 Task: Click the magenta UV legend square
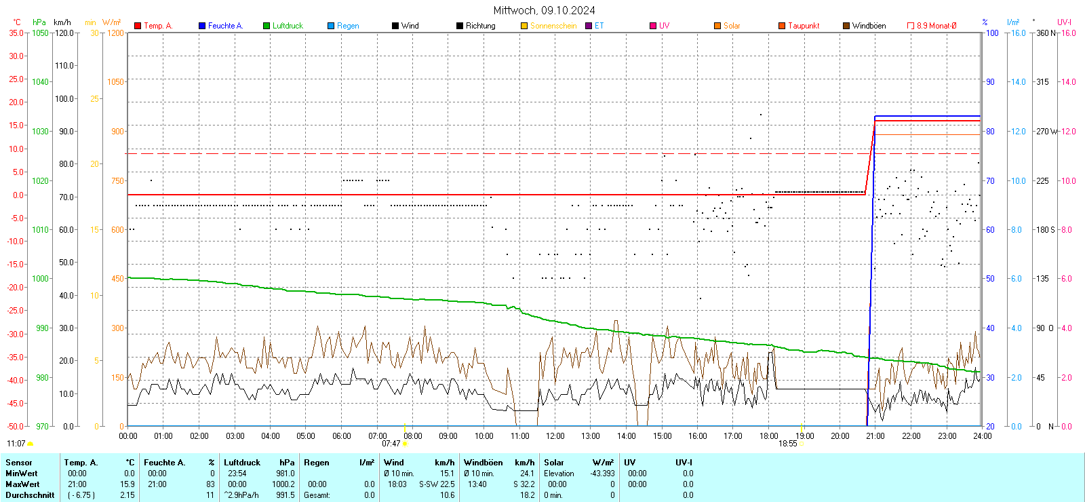653,26
